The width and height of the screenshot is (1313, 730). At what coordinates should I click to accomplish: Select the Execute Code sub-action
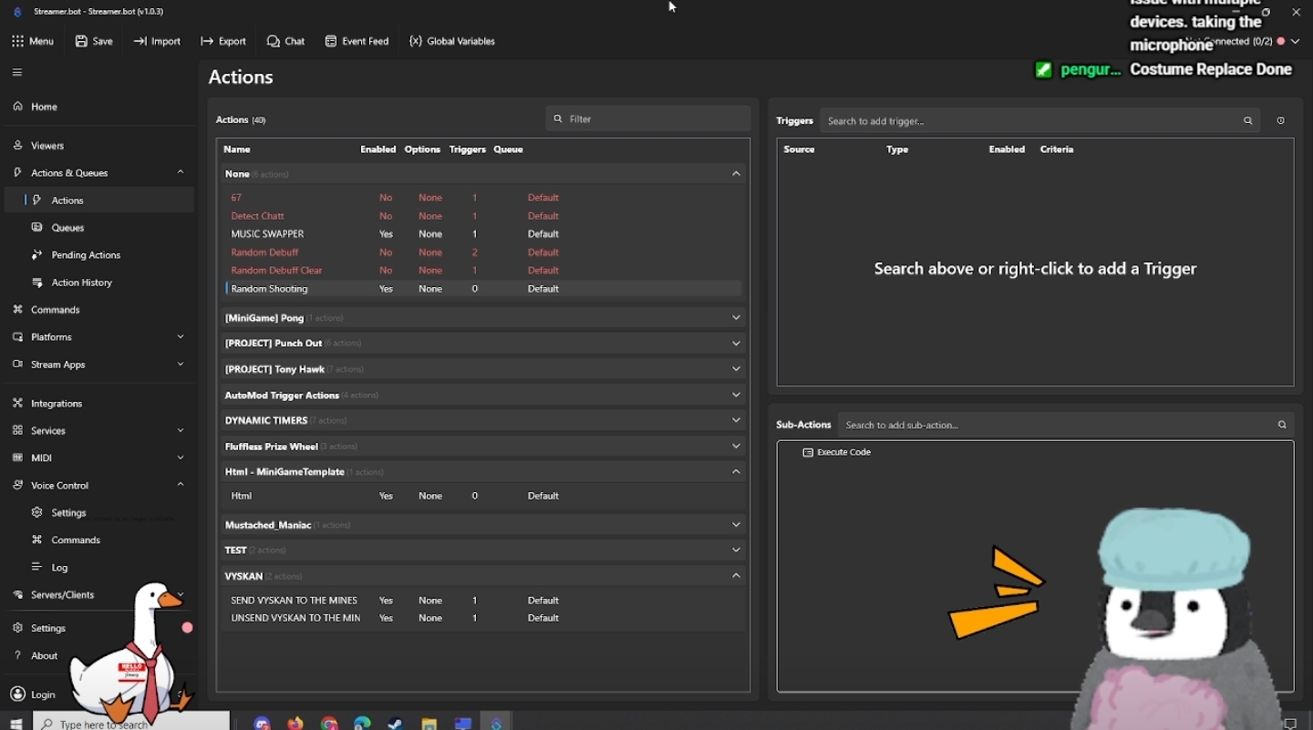[837, 452]
